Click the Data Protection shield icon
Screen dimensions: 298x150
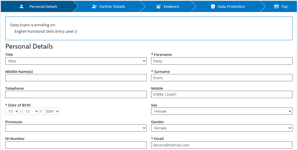pyautogui.click(x=213, y=6)
